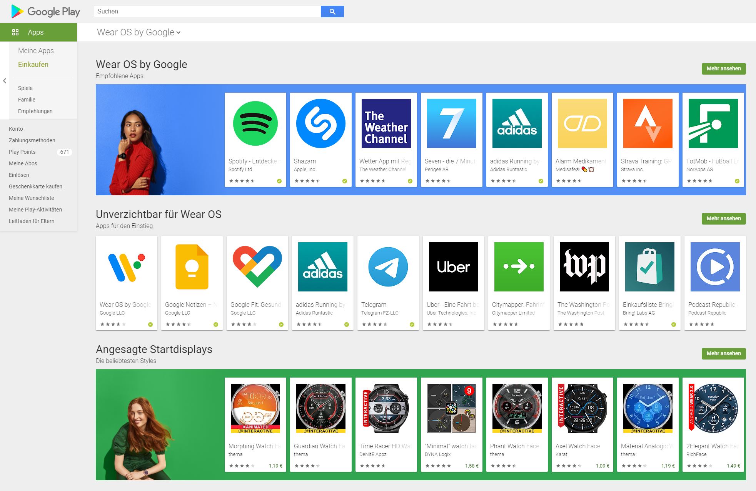Open the Time Racer HD watch thumbnail
This screenshot has width=756, height=491.
386,408
